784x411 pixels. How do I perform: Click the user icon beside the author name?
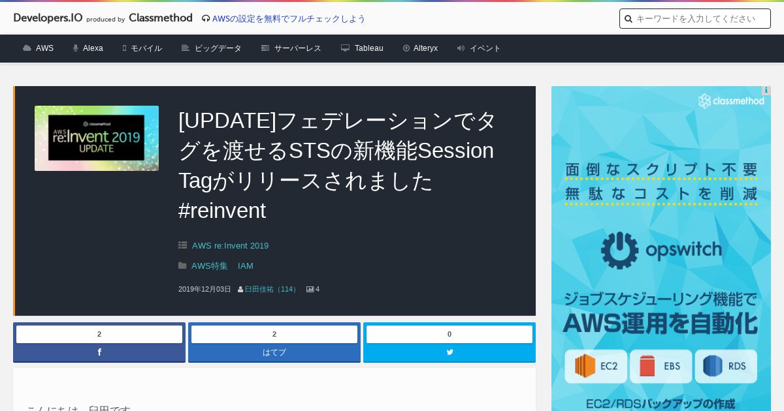(240, 290)
